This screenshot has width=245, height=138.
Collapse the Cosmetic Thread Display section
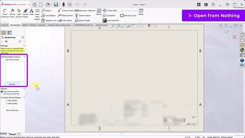point(24,97)
